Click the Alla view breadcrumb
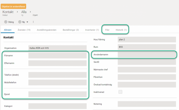 coord(24,12)
